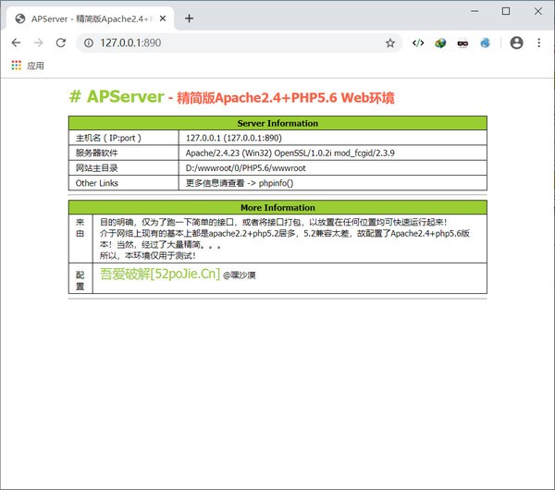Image resolution: width=555 pixels, height=490 pixels.
Task: Click the 网站主目录 label cell
Action: 124,168
